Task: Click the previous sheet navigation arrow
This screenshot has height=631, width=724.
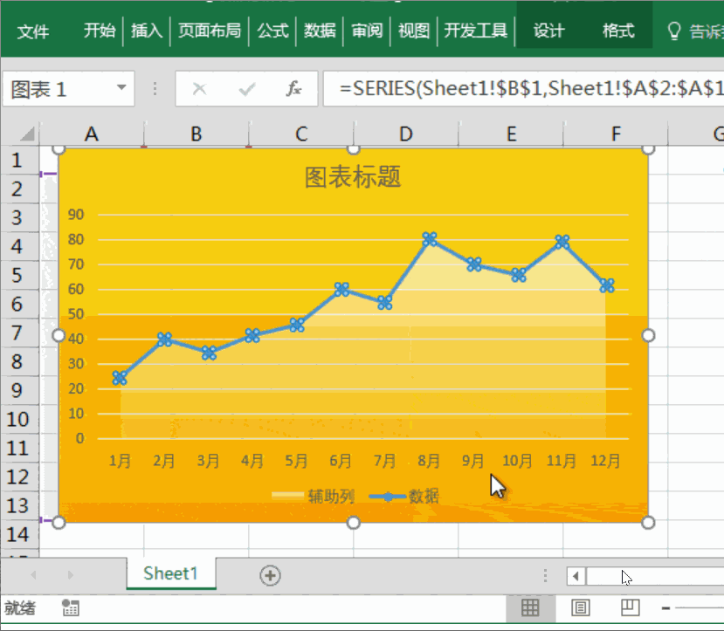Action: point(33,575)
